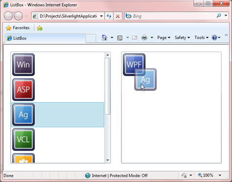Open feeds dropdown arrow
The height and width of the screenshot is (182, 232).
point(128,38)
